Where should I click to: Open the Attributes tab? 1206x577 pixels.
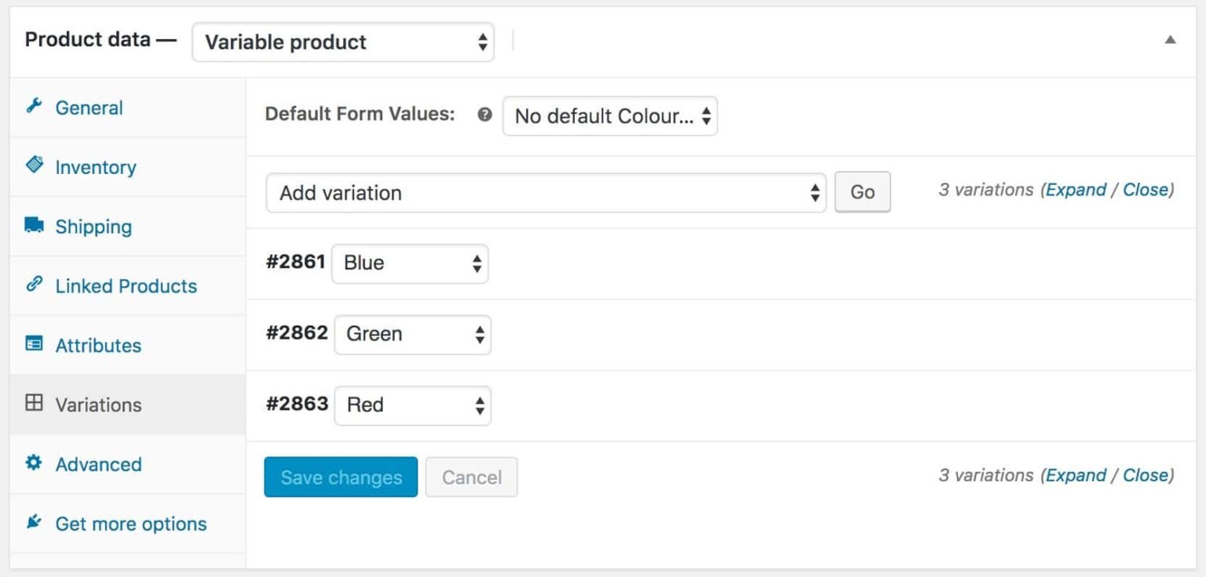click(x=98, y=345)
